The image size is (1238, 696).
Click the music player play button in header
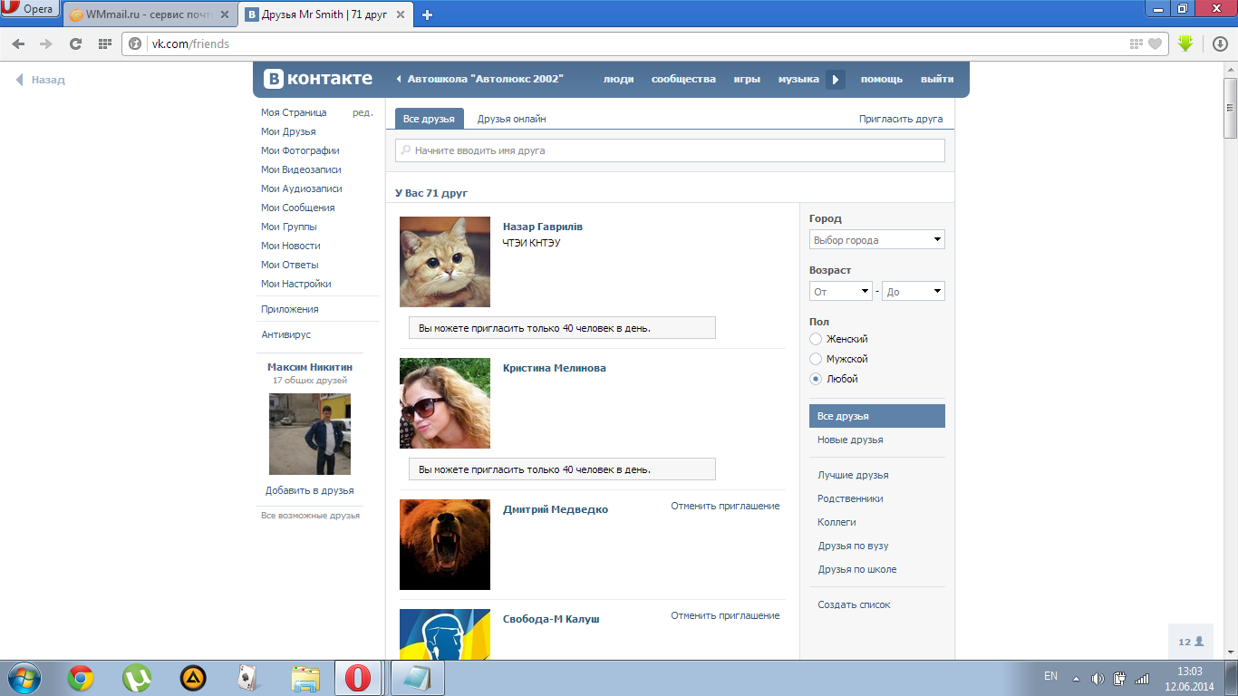point(836,80)
